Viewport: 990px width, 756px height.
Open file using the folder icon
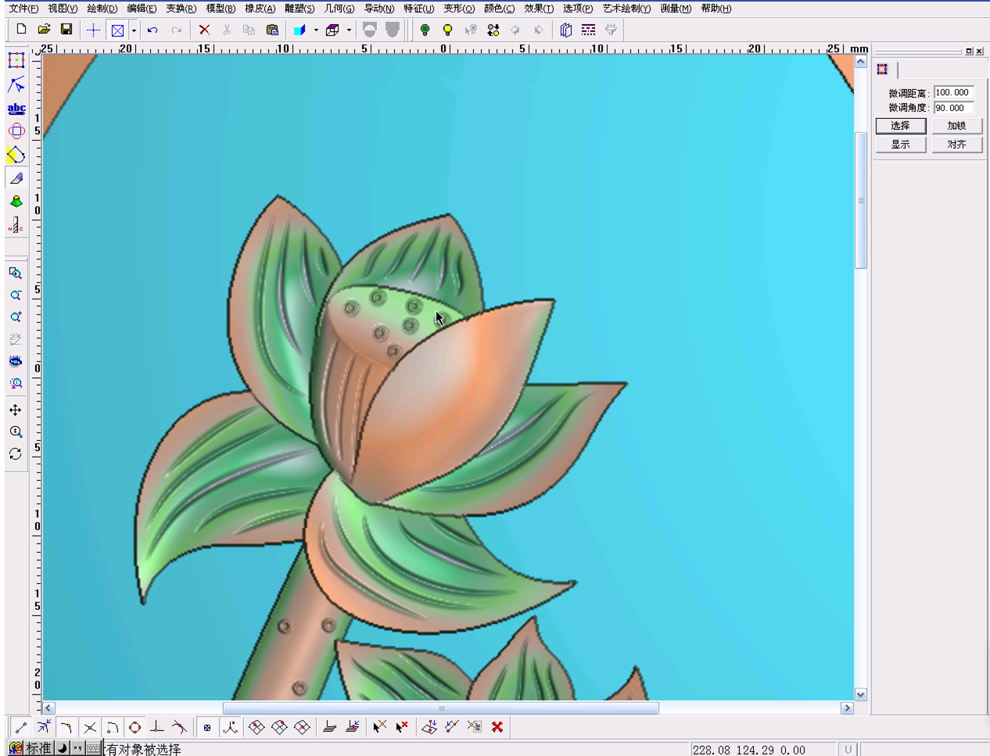click(44, 30)
